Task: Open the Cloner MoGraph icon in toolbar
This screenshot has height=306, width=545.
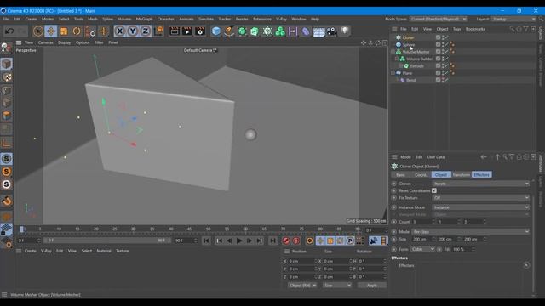Action: (267, 31)
